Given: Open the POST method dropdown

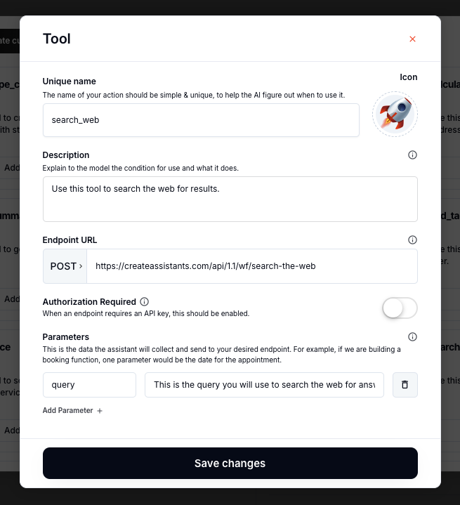Looking at the screenshot, I should [x=65, y=266].
